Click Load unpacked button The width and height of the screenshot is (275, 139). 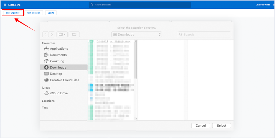coord(13,13)
